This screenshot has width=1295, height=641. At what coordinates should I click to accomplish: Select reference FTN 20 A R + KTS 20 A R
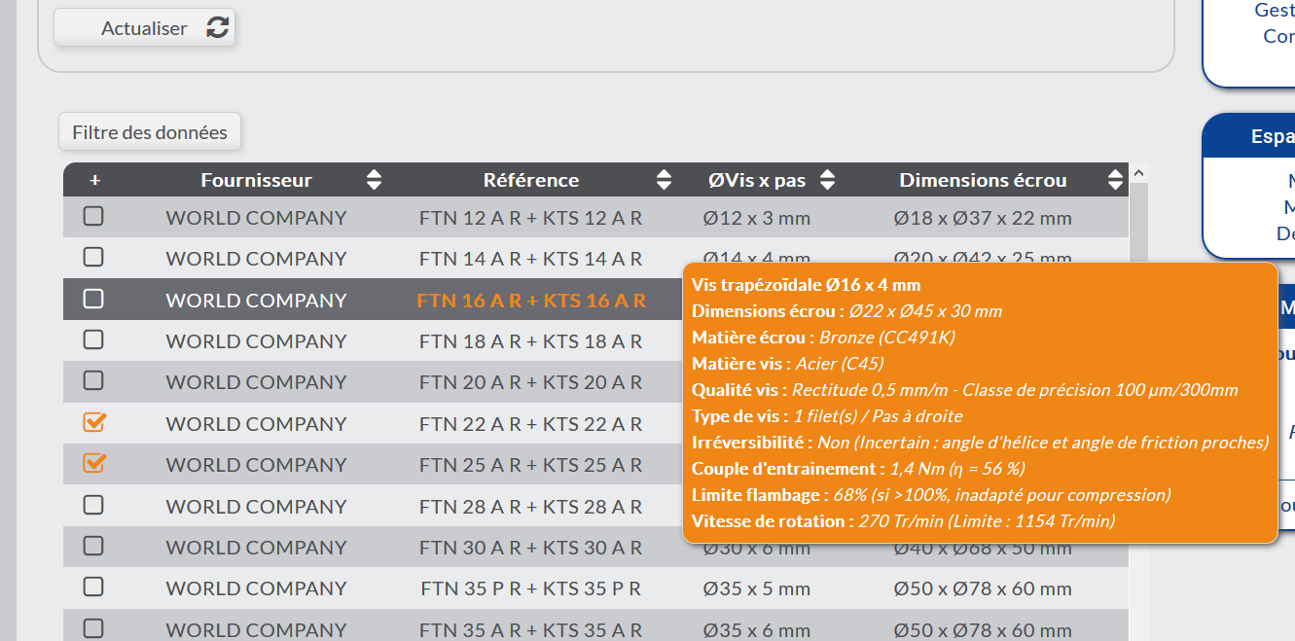click(x=531, y=382)
